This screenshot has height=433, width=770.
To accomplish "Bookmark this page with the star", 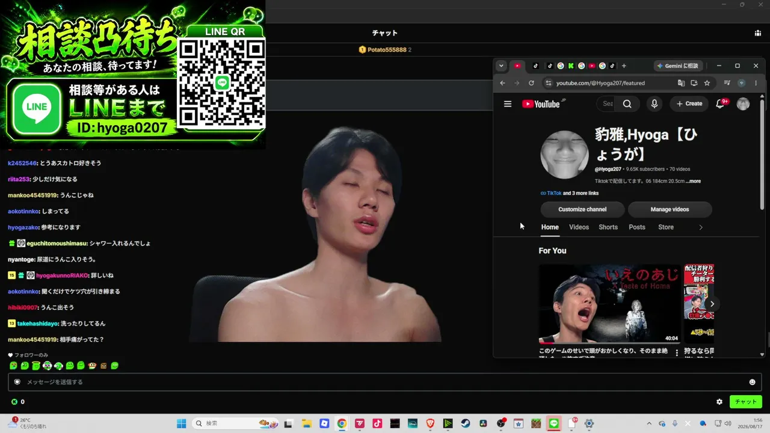I will coord(707,83).
